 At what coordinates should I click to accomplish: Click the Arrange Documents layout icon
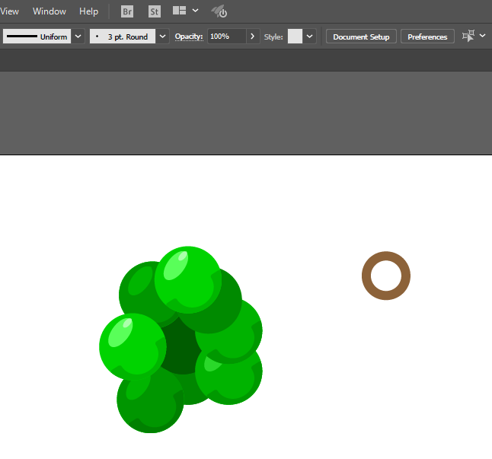point(180,11)
